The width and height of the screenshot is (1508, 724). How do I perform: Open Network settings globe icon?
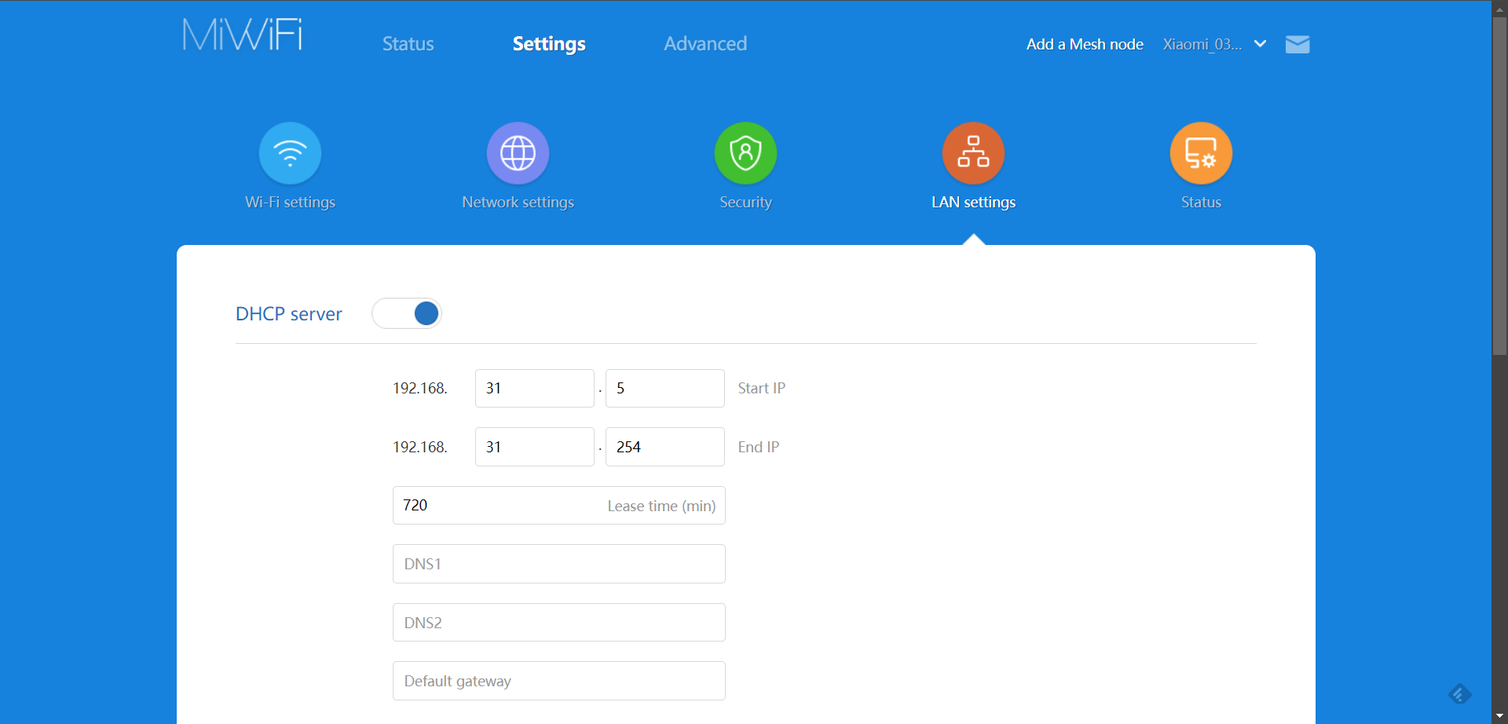pos(518,153)
